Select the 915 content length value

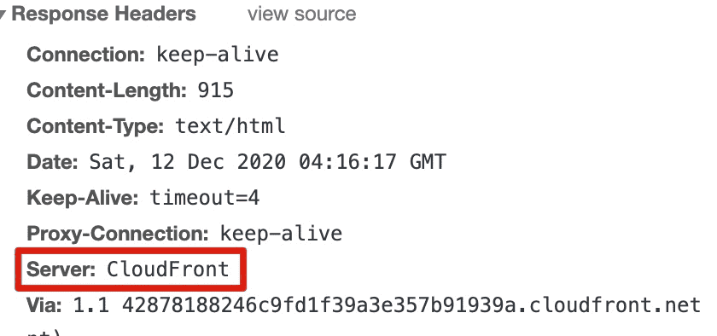tap(215, 90)
